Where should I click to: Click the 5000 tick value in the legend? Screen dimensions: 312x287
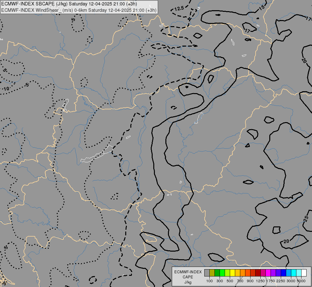pos(301,281)
